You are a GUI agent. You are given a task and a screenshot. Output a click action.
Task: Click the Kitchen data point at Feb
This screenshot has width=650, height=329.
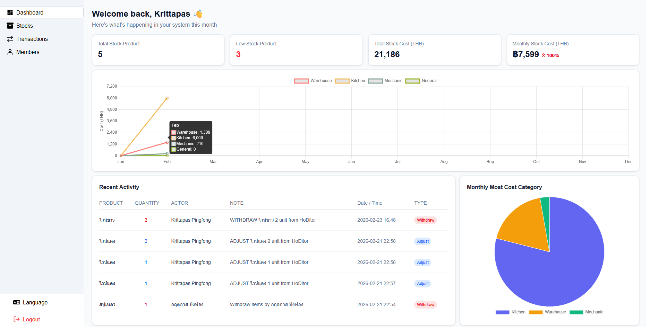tap(167, 98)
